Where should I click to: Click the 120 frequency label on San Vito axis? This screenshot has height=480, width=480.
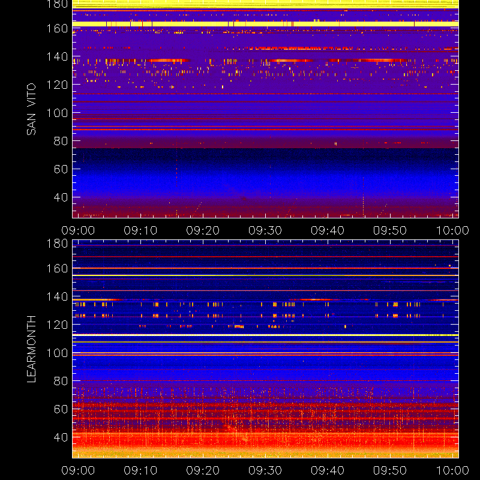(57, 85)
